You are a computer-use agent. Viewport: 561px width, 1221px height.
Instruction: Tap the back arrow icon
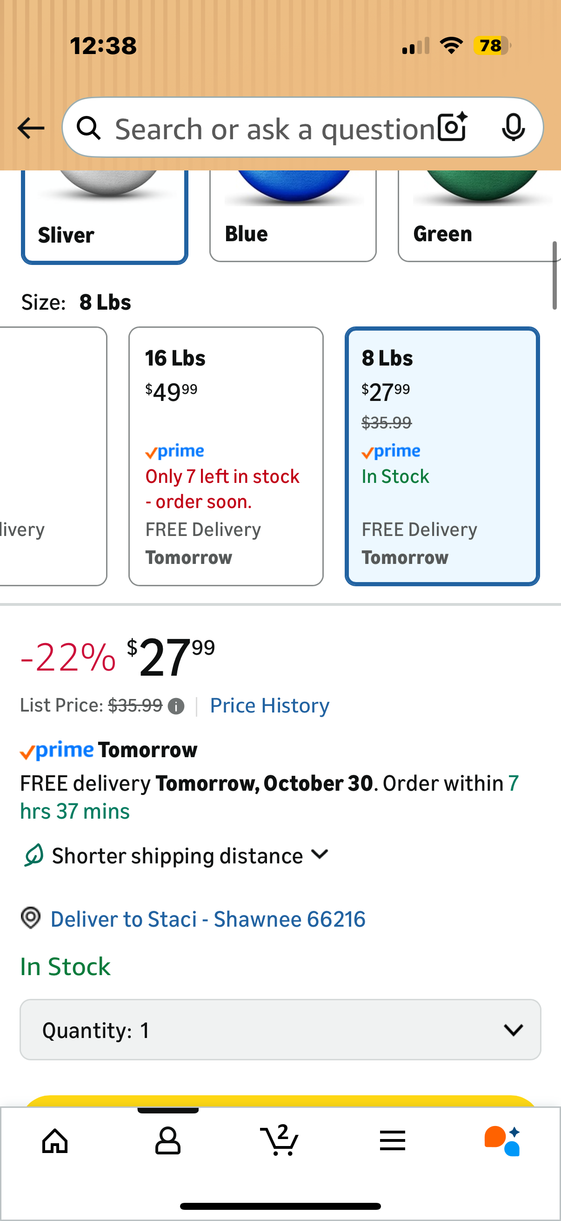(x=31, y=128)
